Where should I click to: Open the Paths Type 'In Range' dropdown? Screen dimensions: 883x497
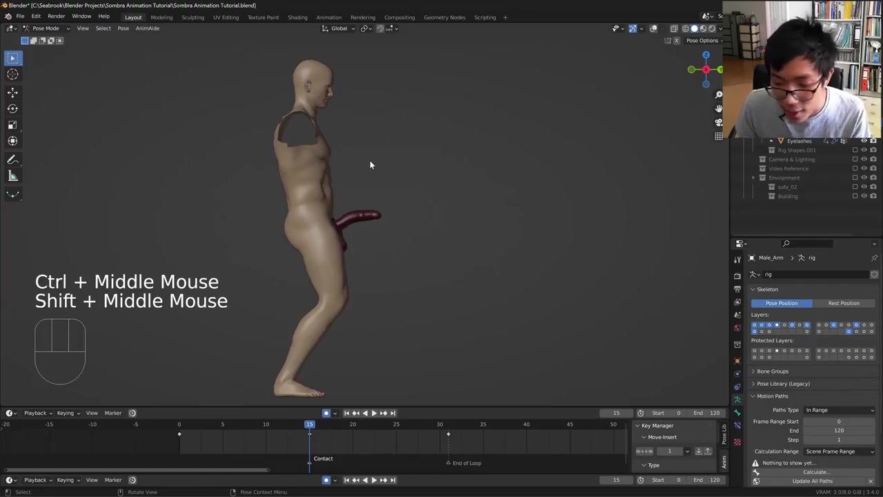click(x=839, y=410)
